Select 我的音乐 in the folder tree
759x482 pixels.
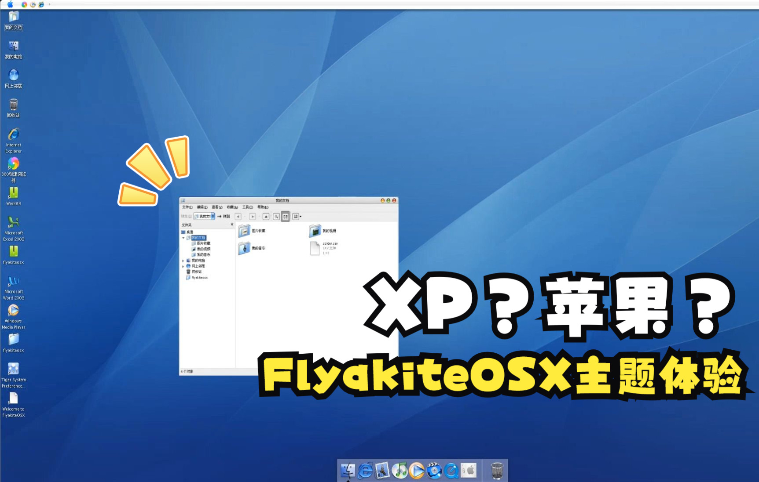pos(201,255)
